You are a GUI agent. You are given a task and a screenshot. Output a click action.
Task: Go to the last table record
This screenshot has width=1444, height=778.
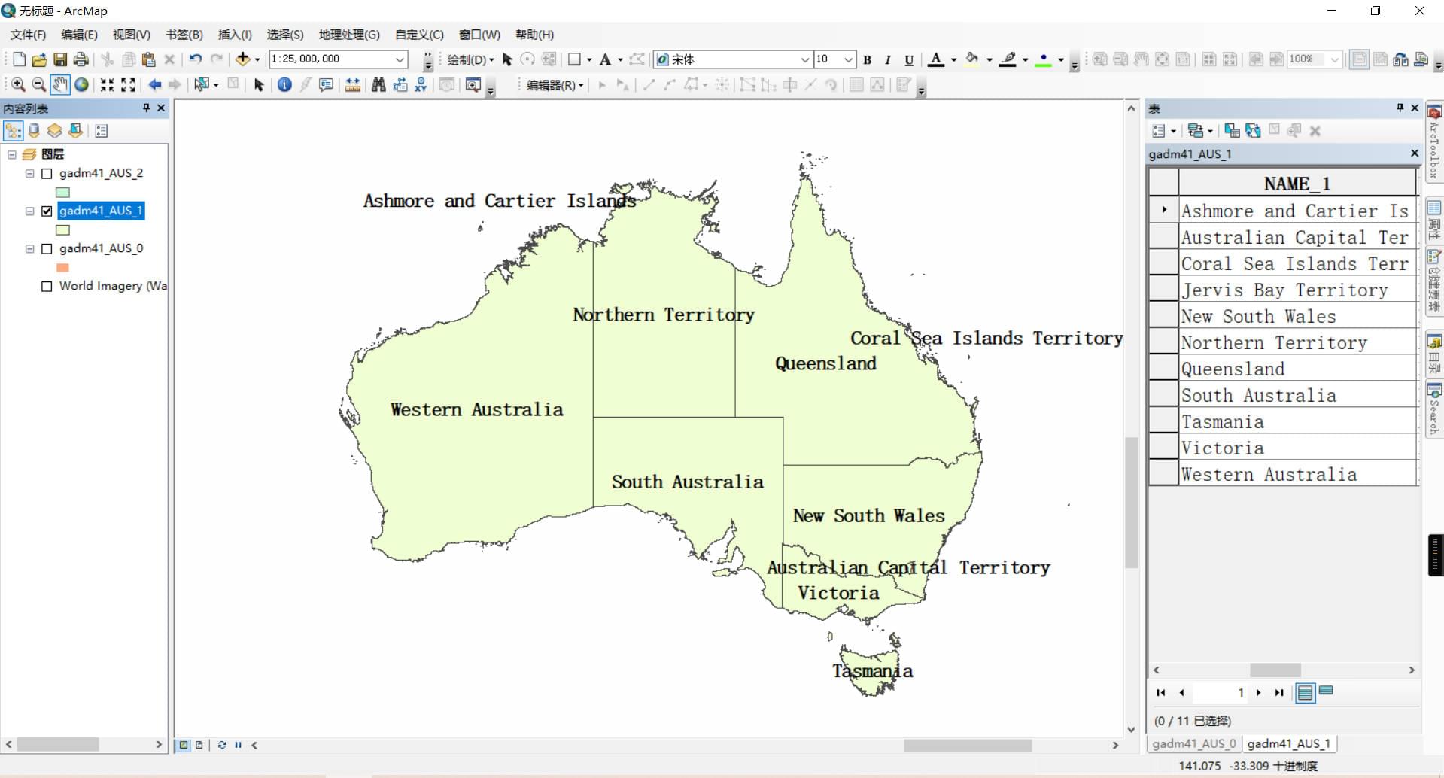click(x=1279, y=693)
